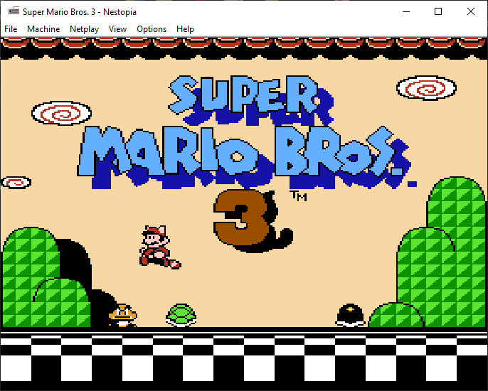Maximize the Nestopia window

(438, 11)
